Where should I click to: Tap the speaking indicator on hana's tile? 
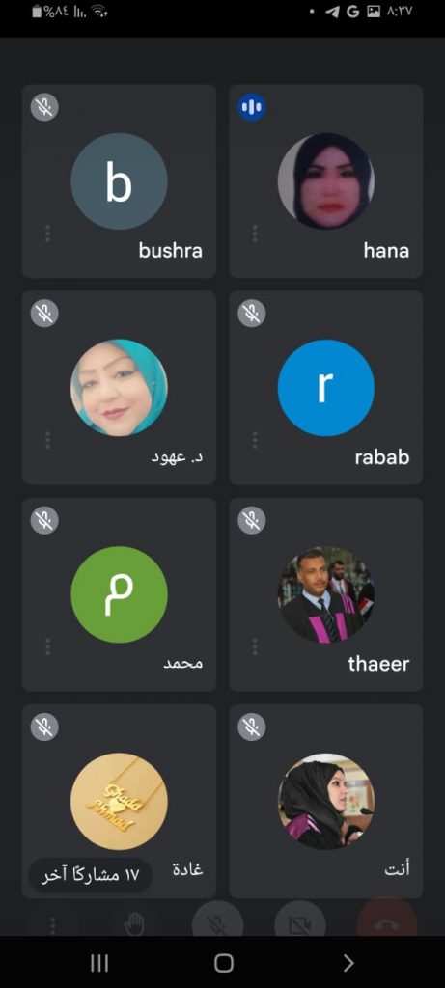tap(252, 106)
